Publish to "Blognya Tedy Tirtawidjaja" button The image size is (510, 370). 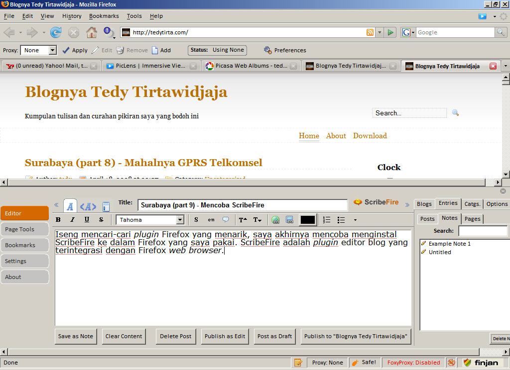coord(356,337)
